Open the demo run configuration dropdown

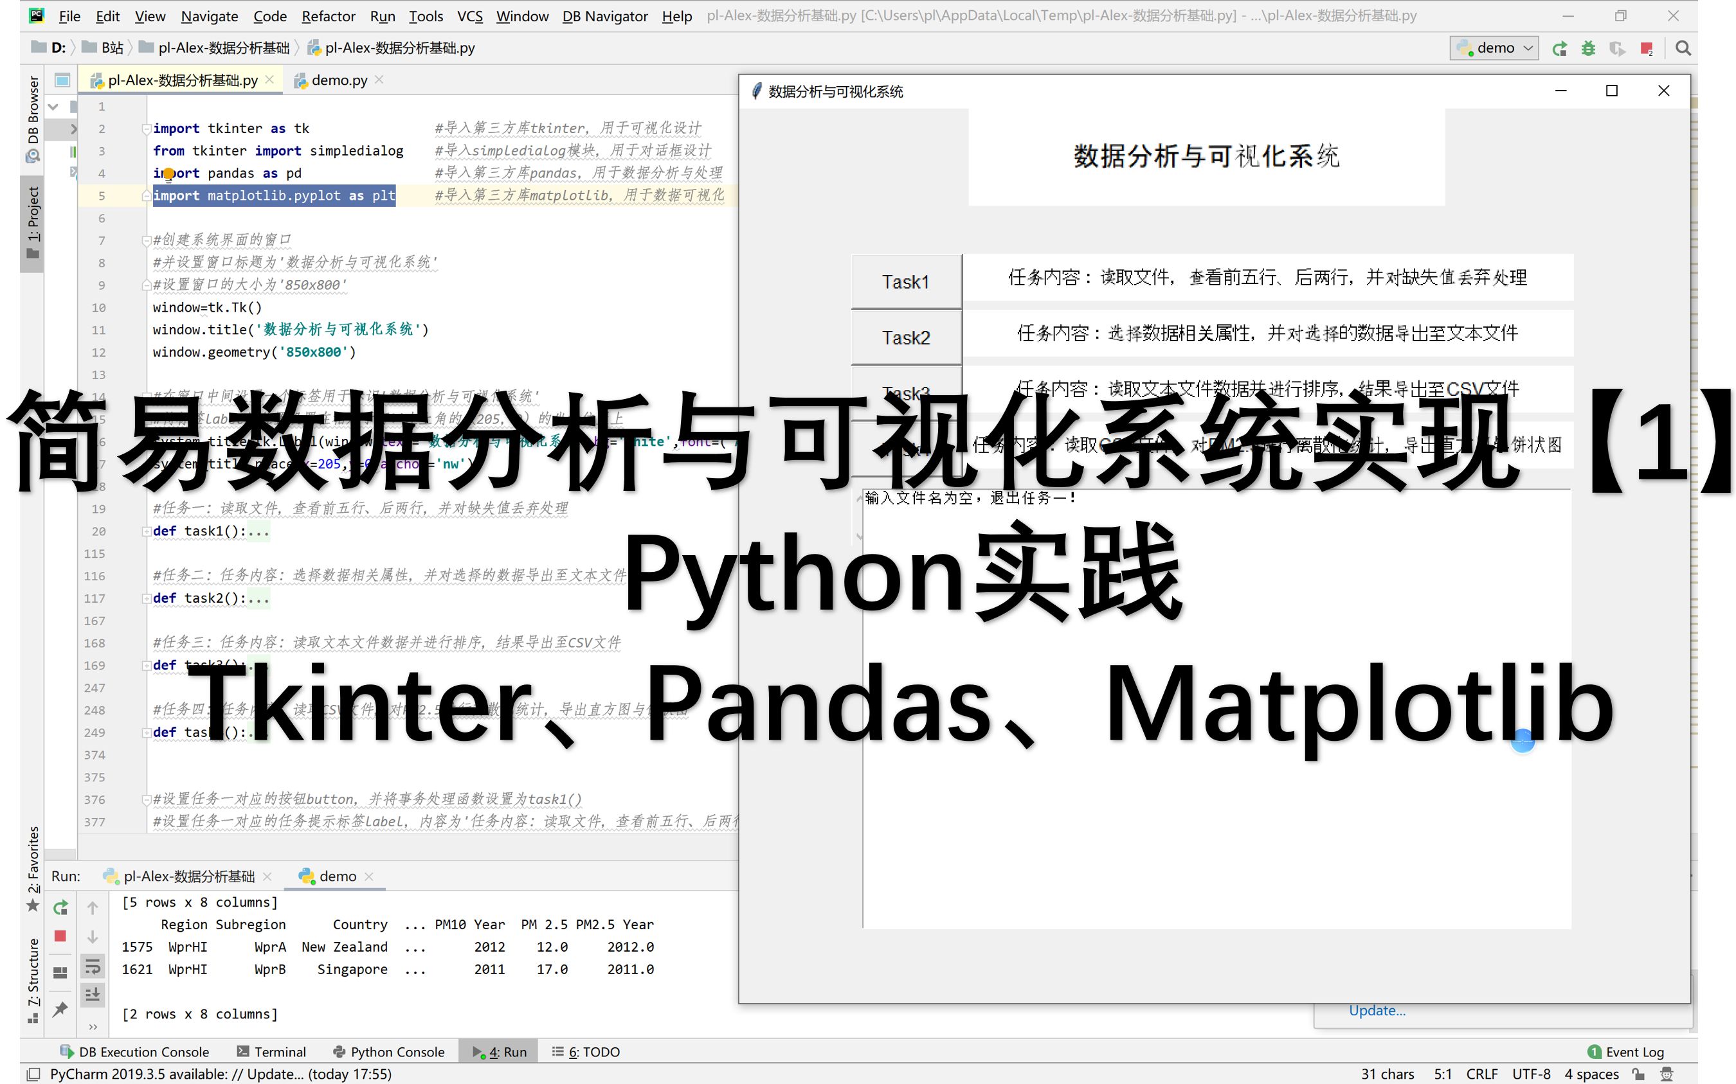[x=1494, y=48]
